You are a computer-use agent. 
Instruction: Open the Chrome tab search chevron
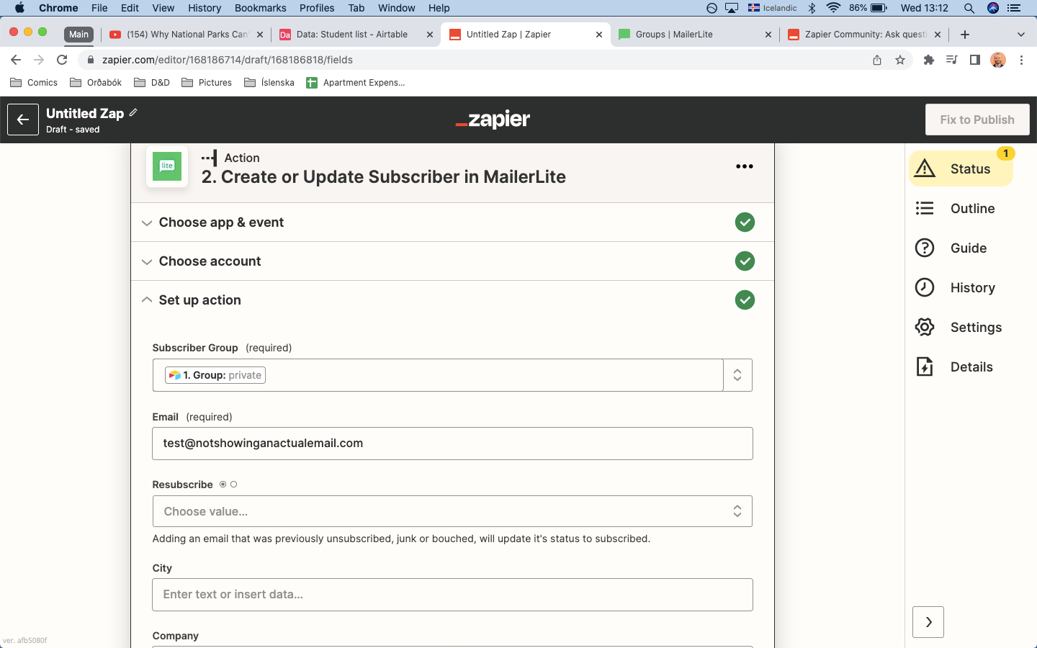click(1020, 35)
